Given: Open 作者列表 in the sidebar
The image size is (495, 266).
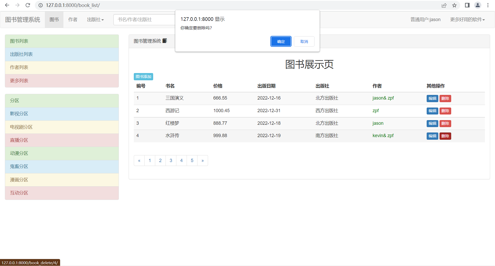Looking at the screenshot, I should (x=62, y=67).
